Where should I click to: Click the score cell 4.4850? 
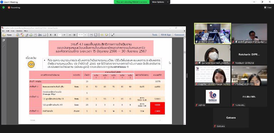click(x=157, y=87)
